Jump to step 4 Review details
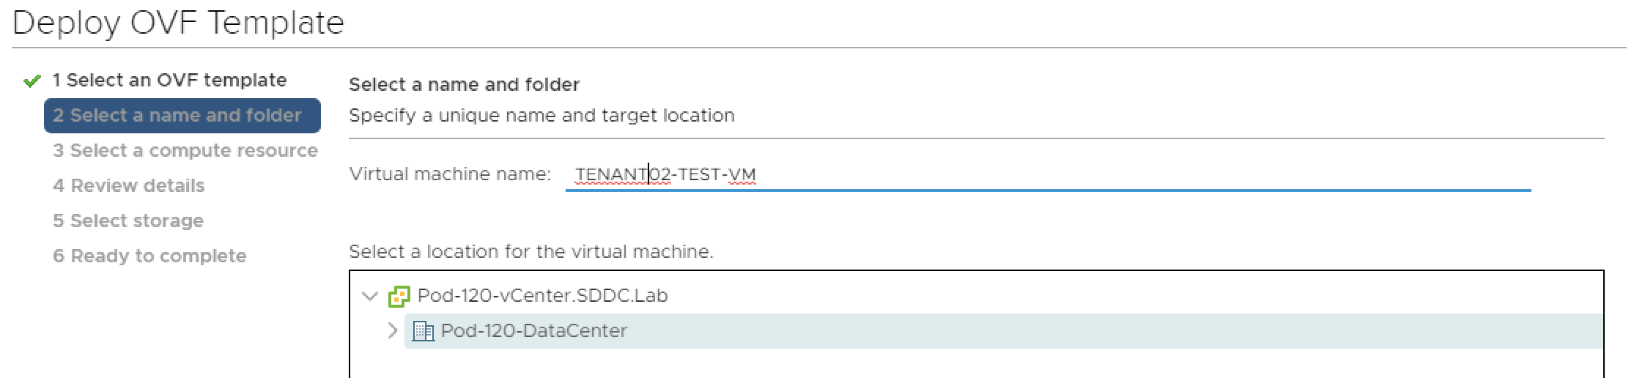 point(129,186)
